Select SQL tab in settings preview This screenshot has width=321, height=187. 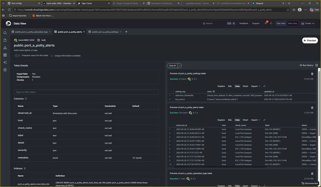230,86
